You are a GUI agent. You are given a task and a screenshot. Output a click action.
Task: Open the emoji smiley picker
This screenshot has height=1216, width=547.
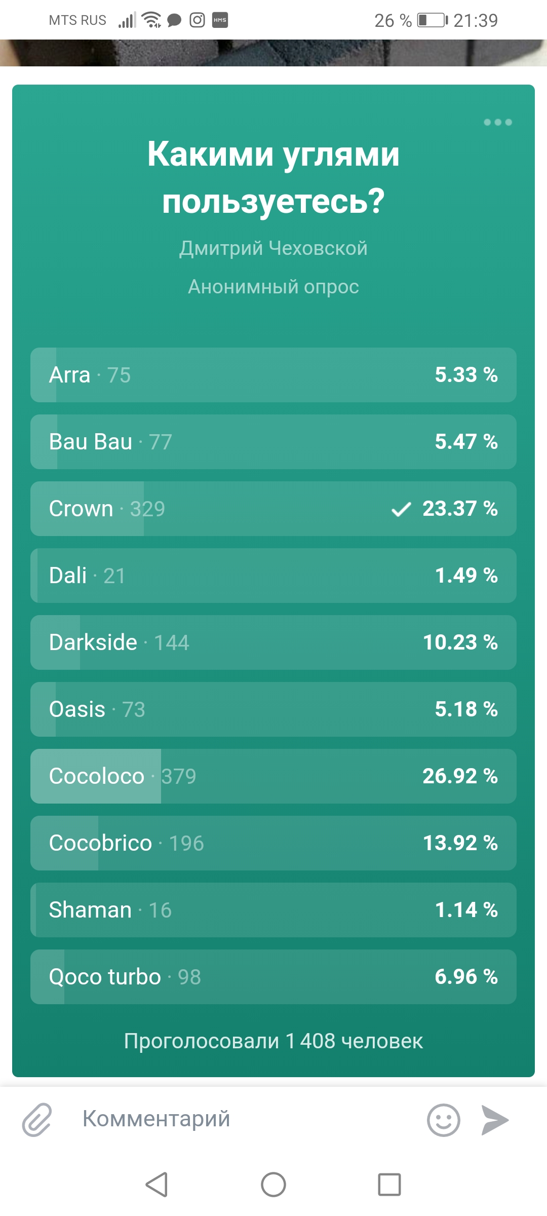pyautogui.click(x=443, y=1120)
